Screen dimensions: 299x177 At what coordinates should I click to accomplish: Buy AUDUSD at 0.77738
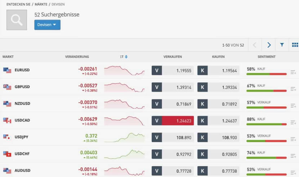(x=218, y=171)
